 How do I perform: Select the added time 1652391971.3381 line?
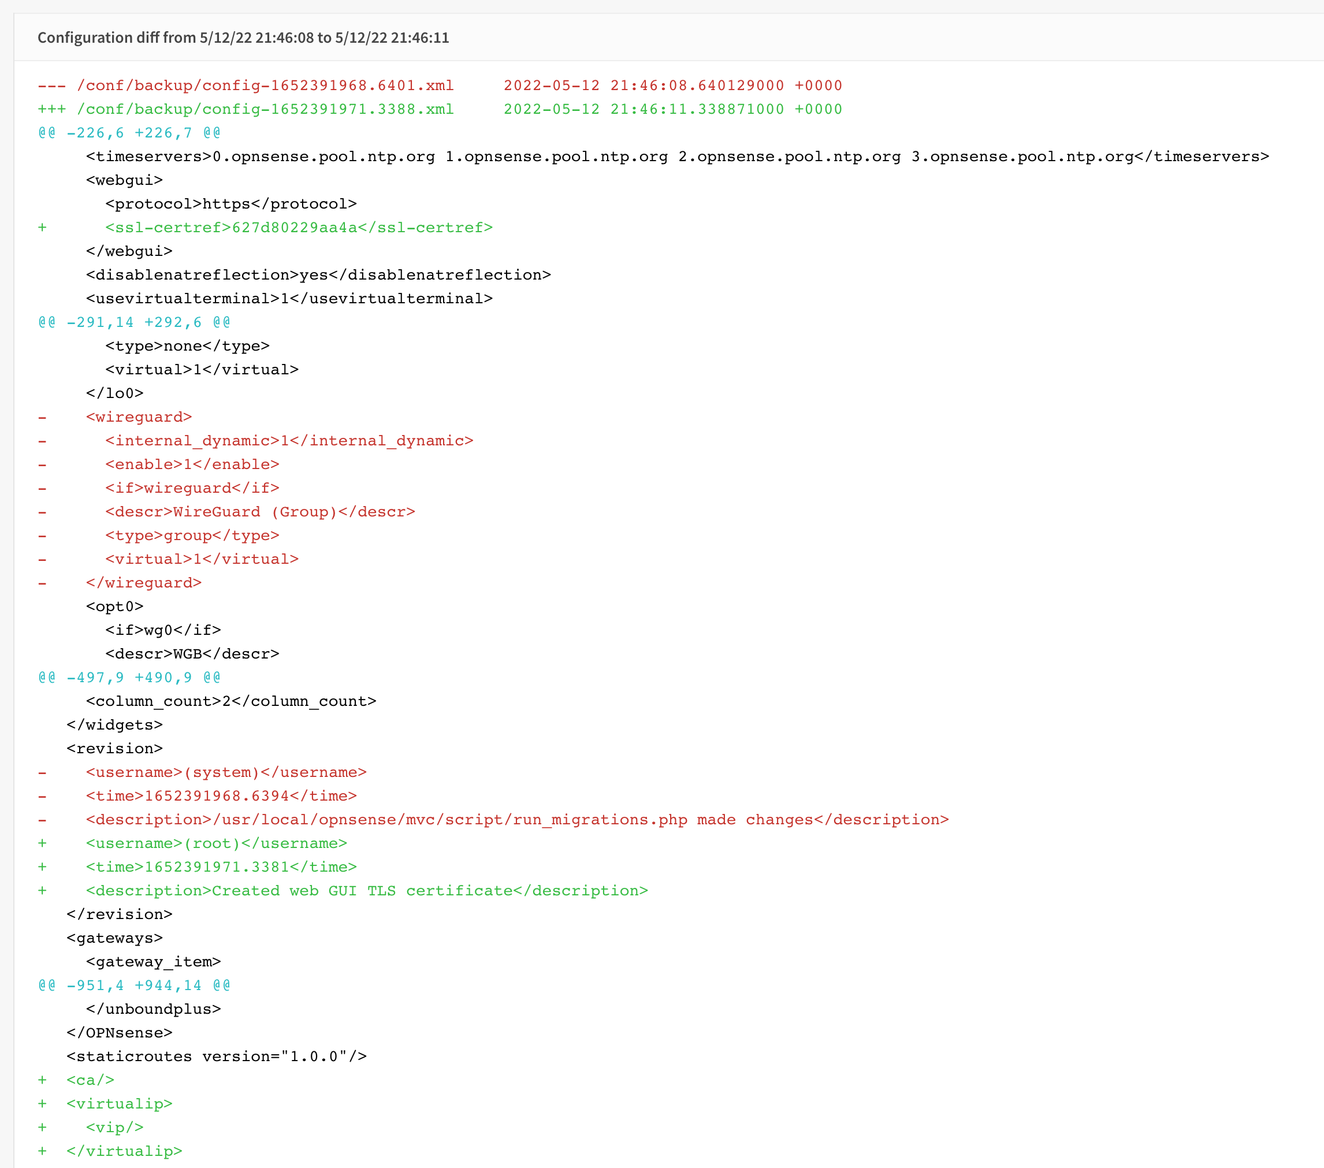pyautogui.click(x=221, y=866)
